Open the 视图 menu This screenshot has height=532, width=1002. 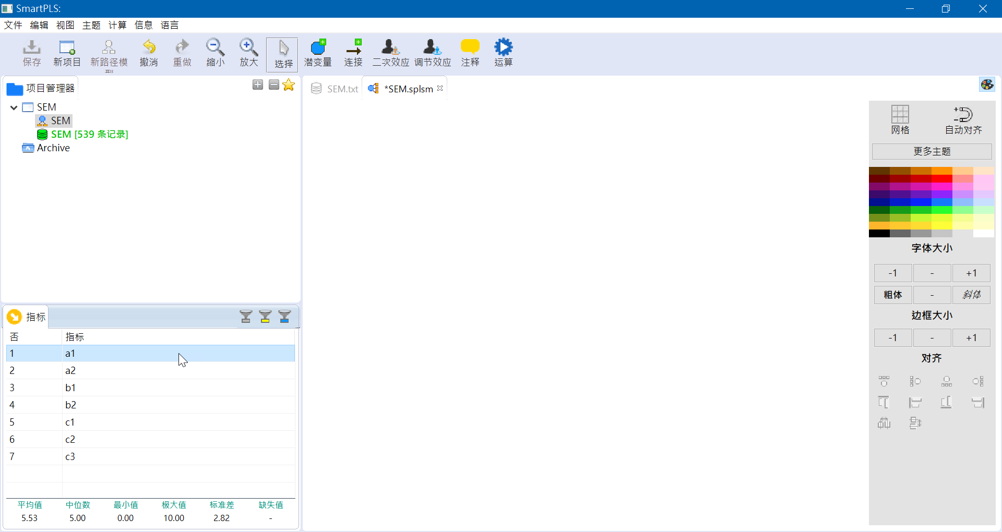(65, 25)
